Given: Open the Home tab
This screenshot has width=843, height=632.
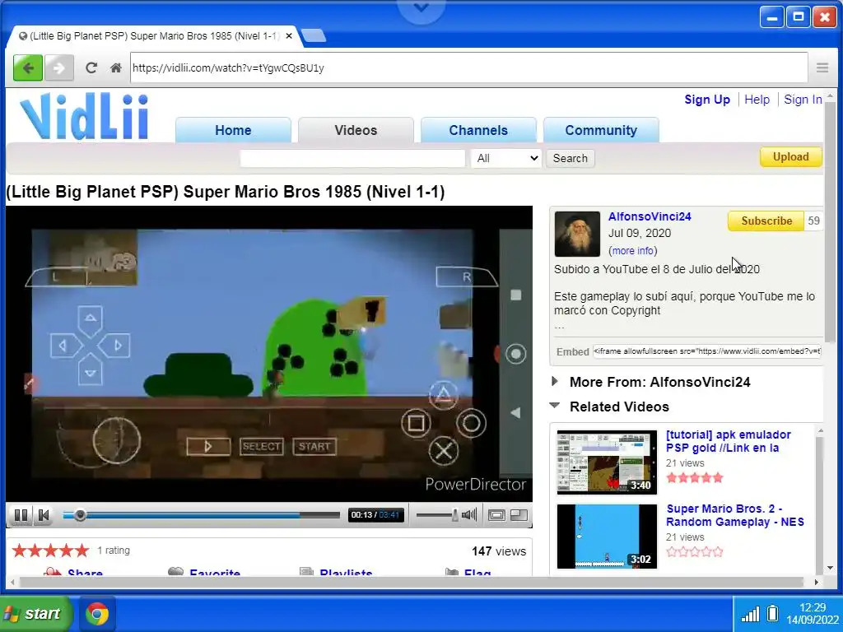Looking at the screenshot, I should (233, 130).
